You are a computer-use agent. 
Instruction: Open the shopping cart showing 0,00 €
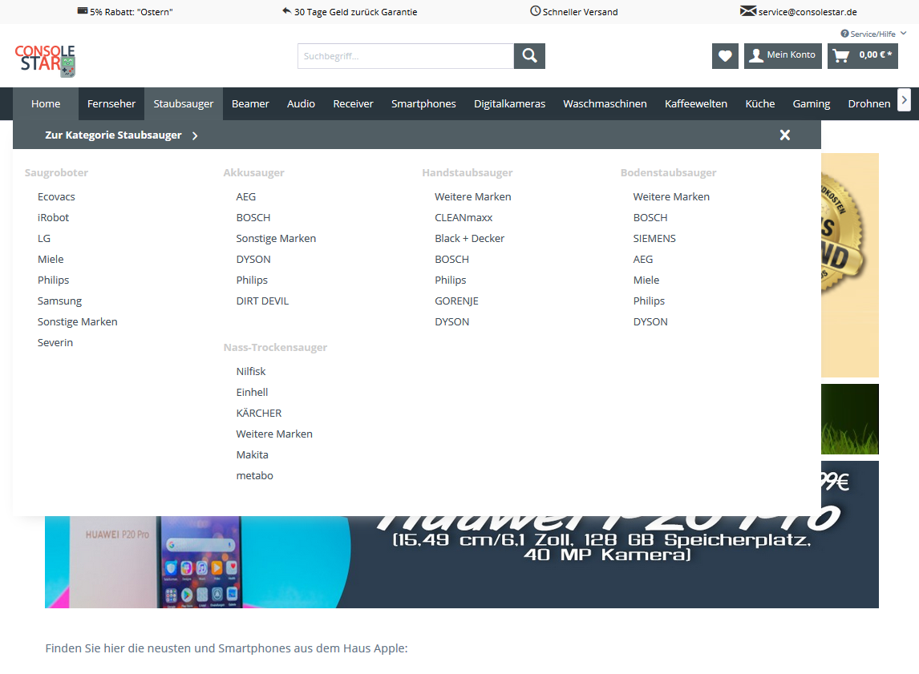[x=862, y=56]
